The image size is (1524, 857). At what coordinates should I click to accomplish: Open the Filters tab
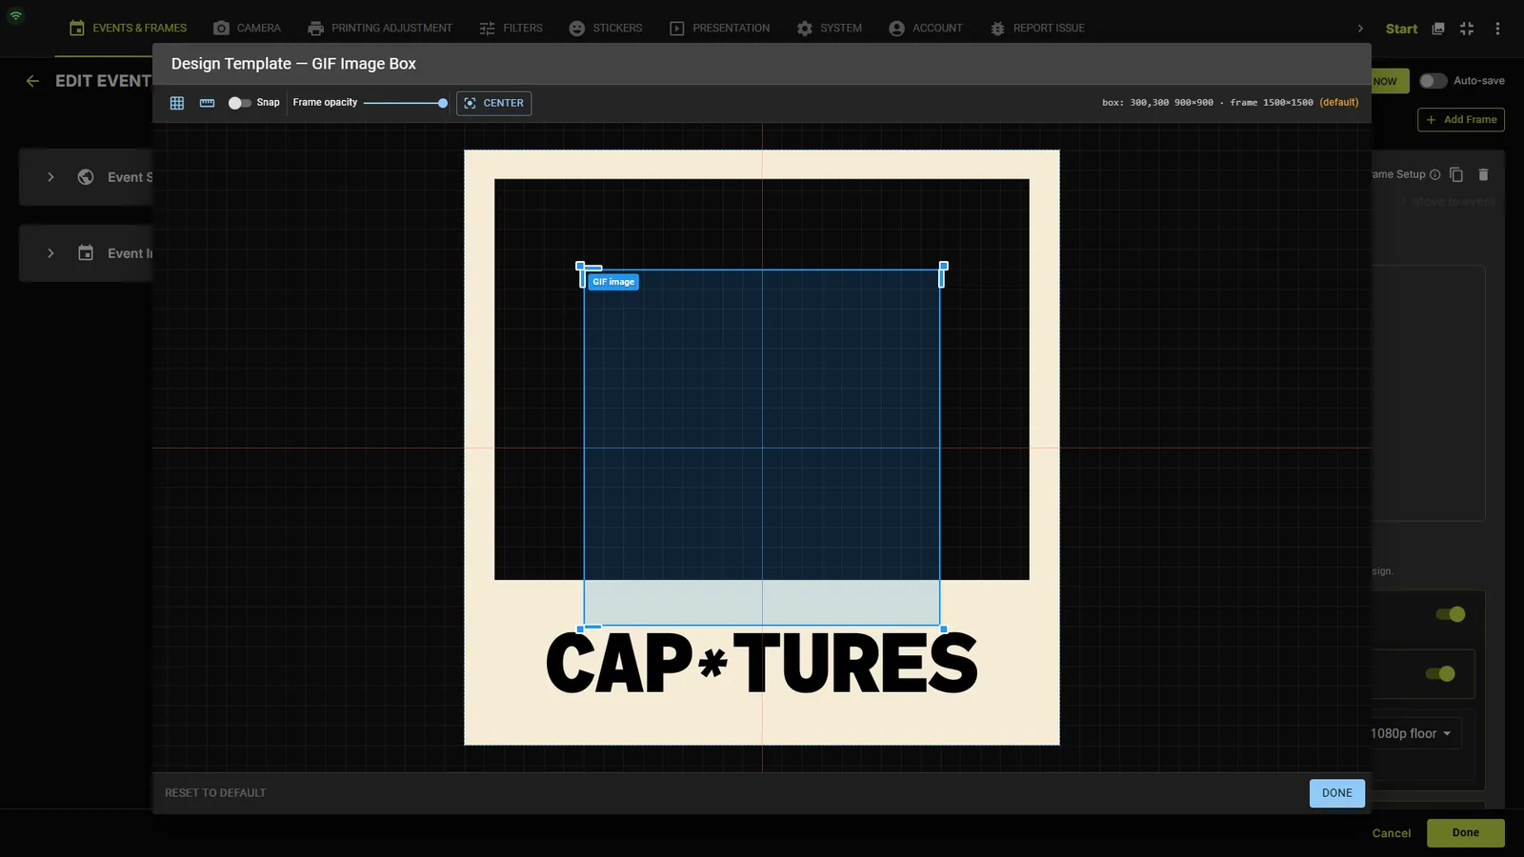[511, 29]
